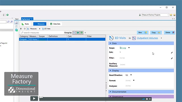Adjust the video volume bars
Screen dimensions: 182x102
[144, 99]
